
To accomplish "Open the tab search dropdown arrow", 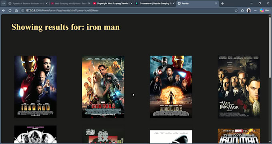I will point(4,4).
